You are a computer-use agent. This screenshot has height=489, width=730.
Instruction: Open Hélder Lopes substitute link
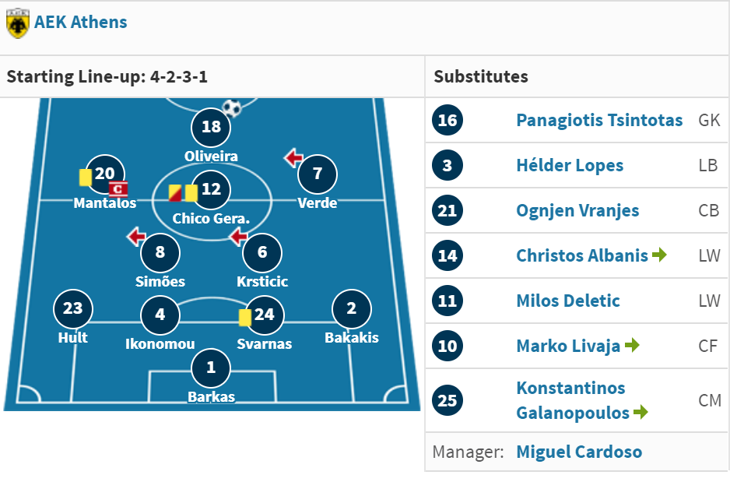point(570,165)
